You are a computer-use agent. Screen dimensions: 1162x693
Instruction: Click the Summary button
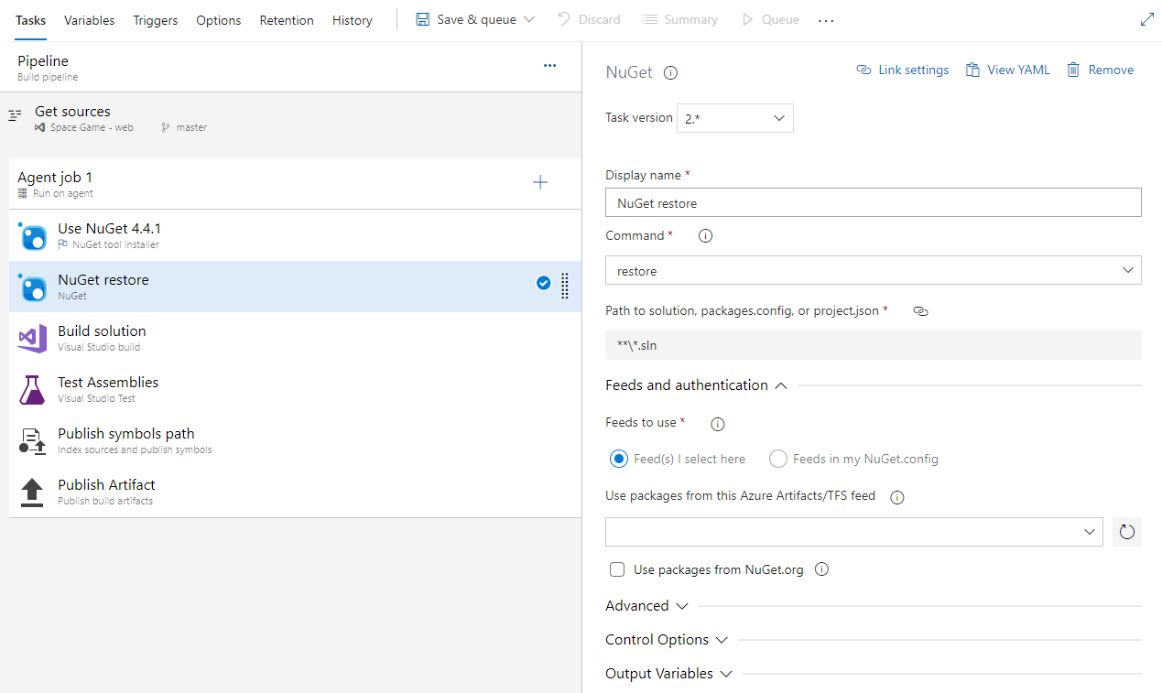pos(679,19)
